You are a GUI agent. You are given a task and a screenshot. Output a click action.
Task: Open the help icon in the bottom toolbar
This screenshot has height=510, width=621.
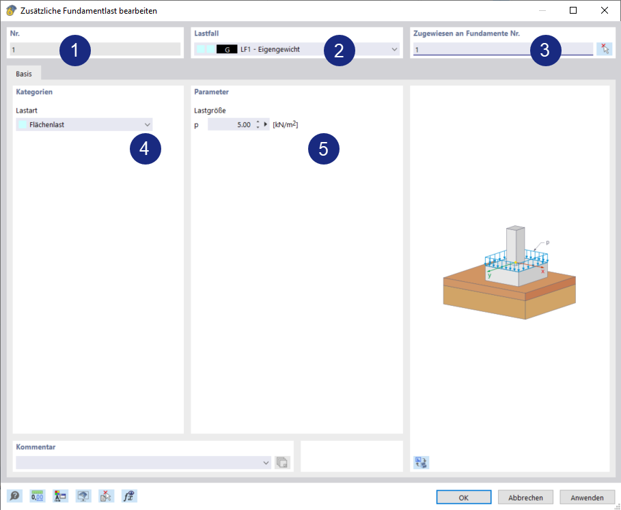pos(14,496)
